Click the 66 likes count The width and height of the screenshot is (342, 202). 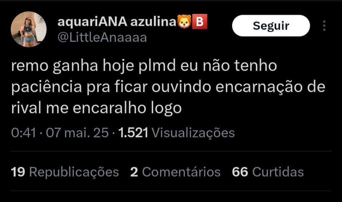coord(240,172)
